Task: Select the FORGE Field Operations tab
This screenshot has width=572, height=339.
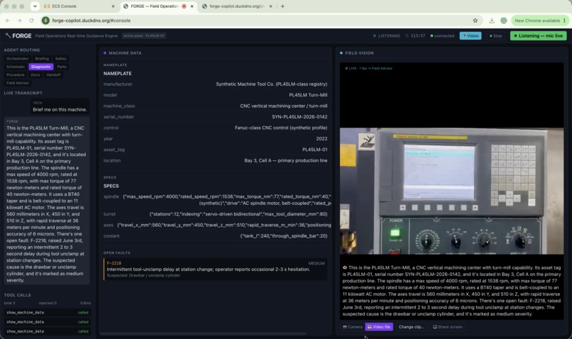Action: click(158, 6)
